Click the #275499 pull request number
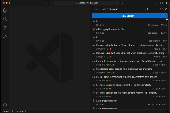170x113 pixels. pyautogui.click(x=100, y=88)
